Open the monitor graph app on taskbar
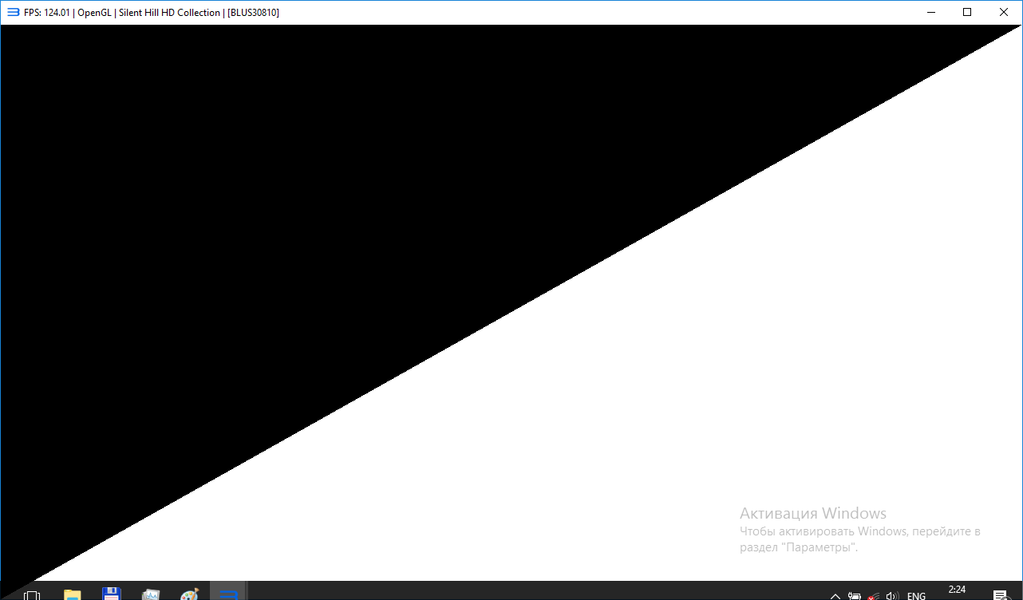1023x600 pixels. 150,594
